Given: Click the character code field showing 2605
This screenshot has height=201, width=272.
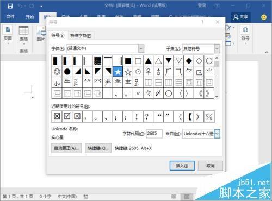Looking at the screenshot, I should click(154, 134).
